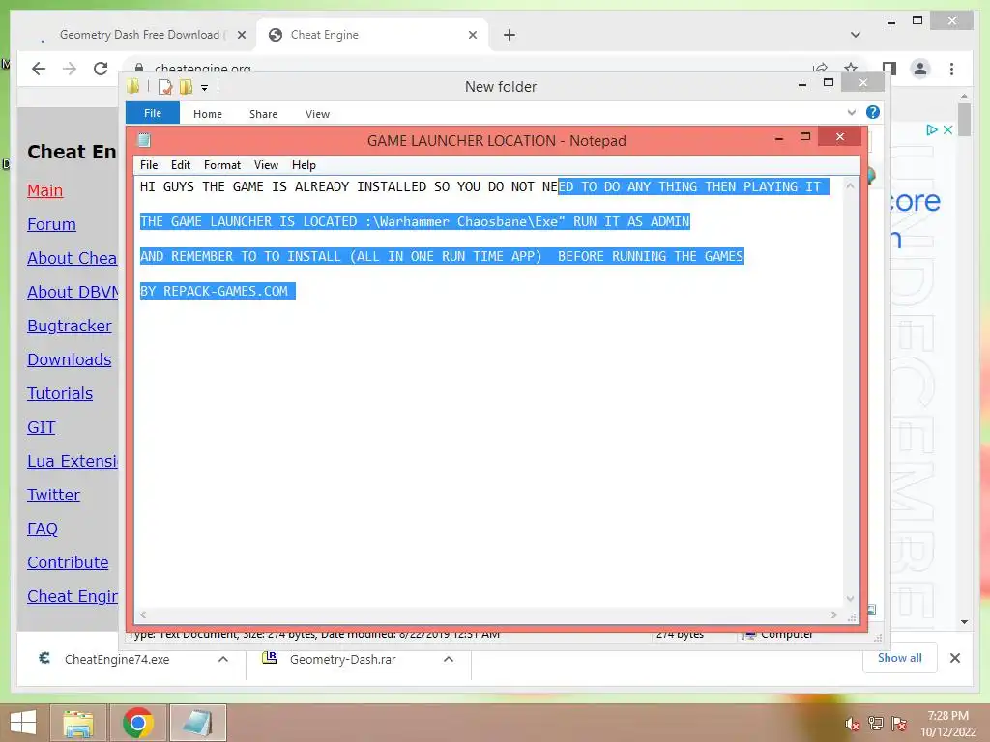Switch to Share ribbon tab in Explorer
The image size is (990, 742).
click(263, 114)
